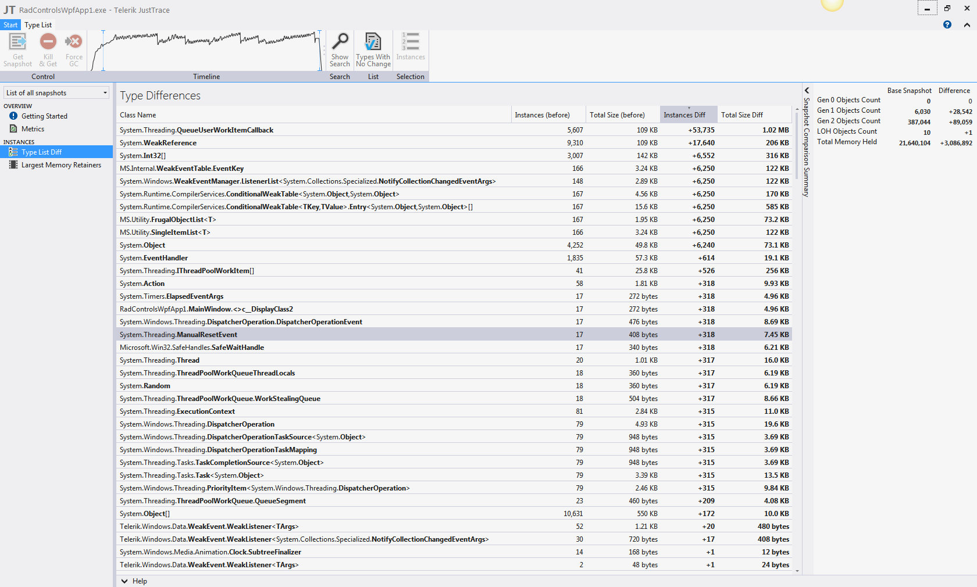Click the left timeline range marker
This screenshot has width=977, height=587.
[x=103, y=51]
